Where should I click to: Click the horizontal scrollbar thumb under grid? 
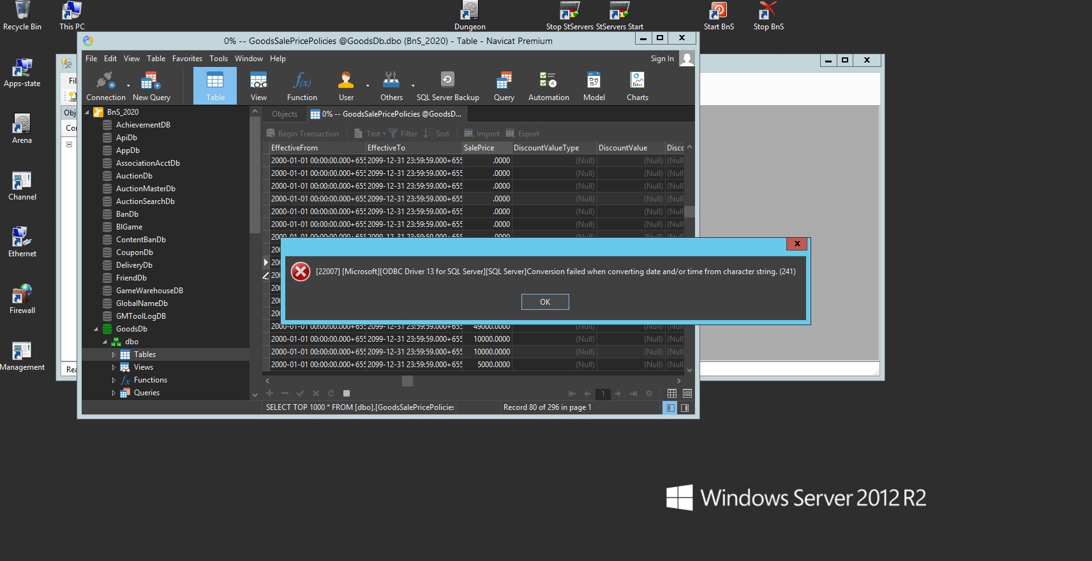(407, 381)
